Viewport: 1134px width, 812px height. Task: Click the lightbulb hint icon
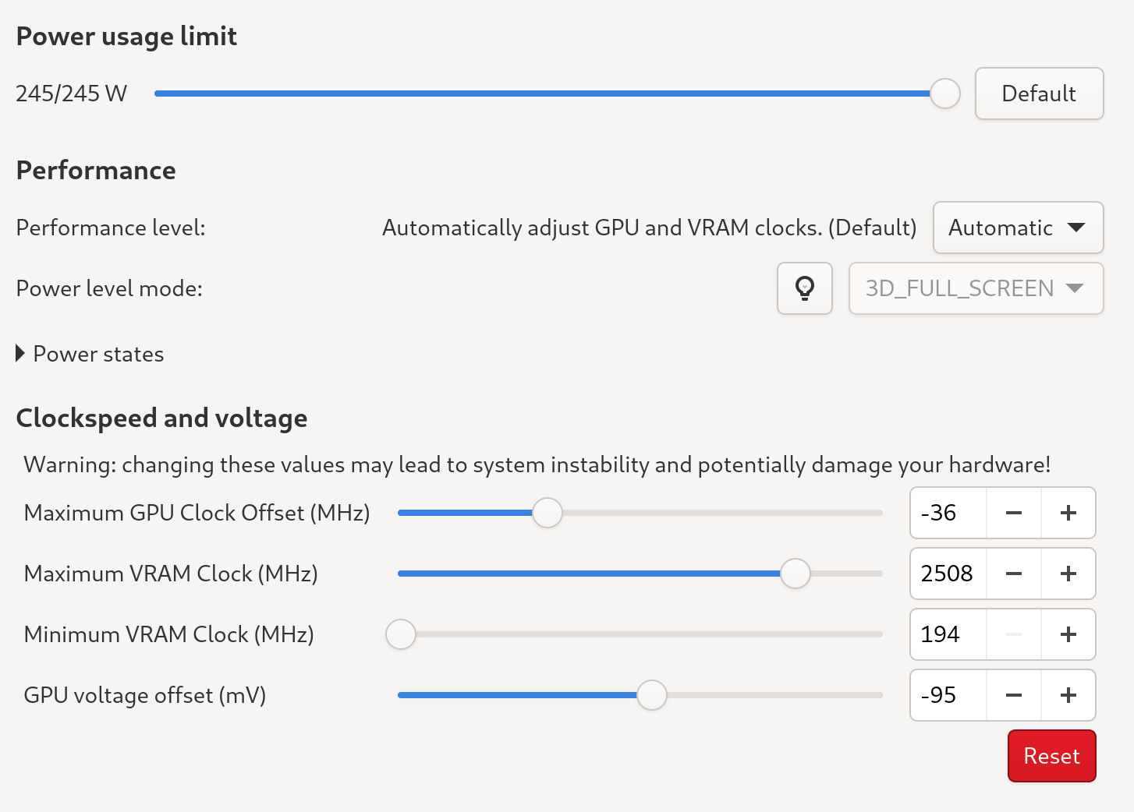tap(805, 288)
